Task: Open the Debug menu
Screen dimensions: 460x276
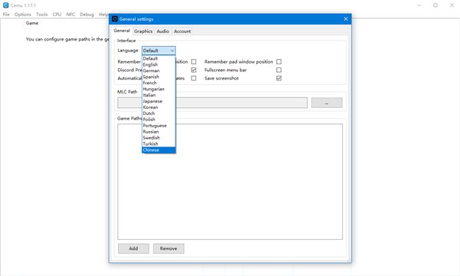Action: (87, 14)
